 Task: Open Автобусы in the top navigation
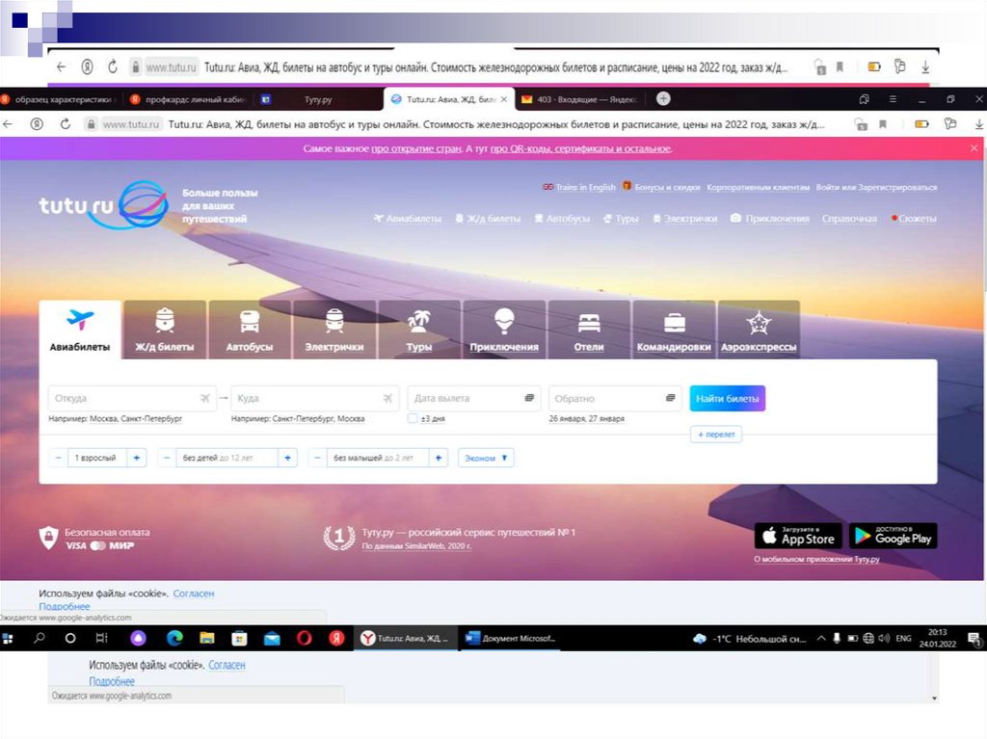coord(562,219)
